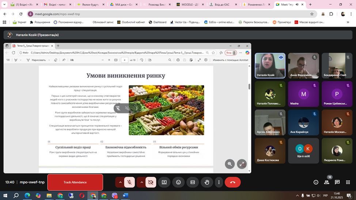356x200 pixels.
Task: Open the Windows Start menu
Action: coord(5,196)
